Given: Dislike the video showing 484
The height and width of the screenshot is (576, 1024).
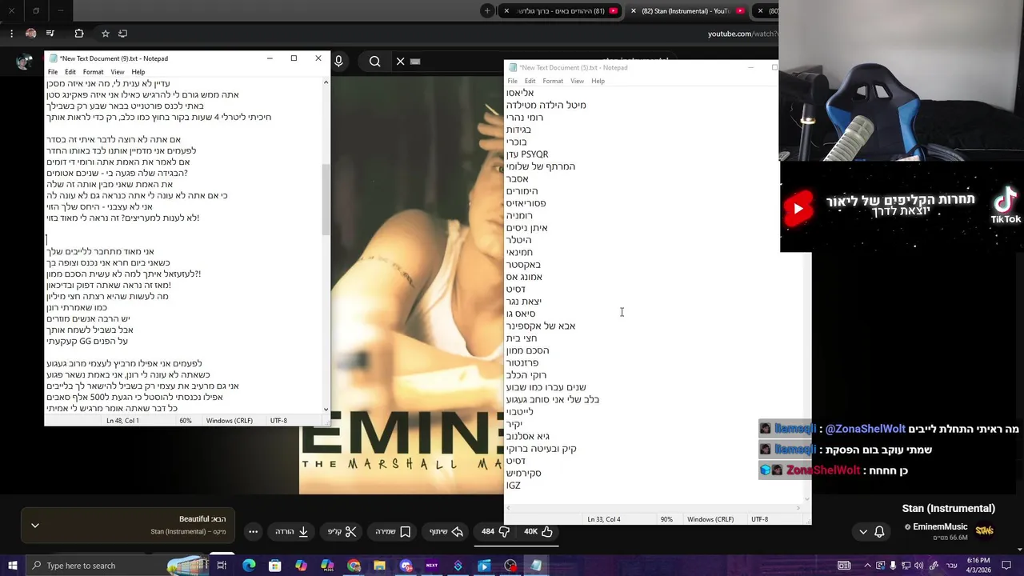Looking at the screenshot, I should pos(496,531).
